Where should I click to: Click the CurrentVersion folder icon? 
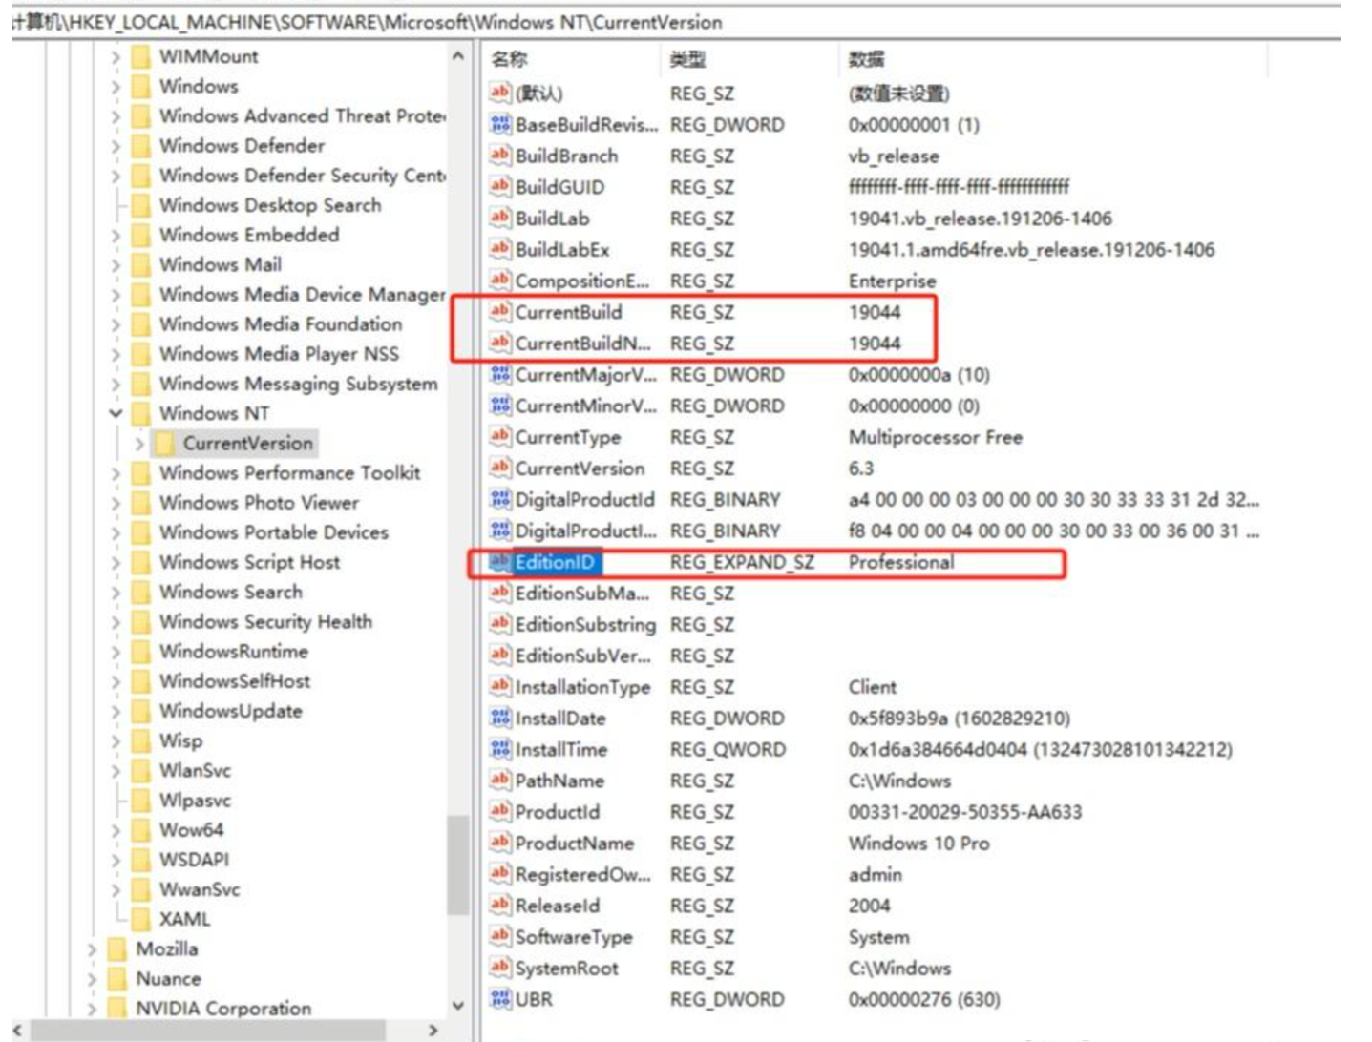click(164, 443)
